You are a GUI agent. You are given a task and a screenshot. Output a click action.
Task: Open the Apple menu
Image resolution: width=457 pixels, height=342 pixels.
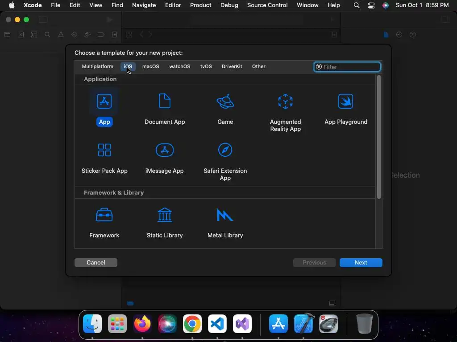point(11,5)
